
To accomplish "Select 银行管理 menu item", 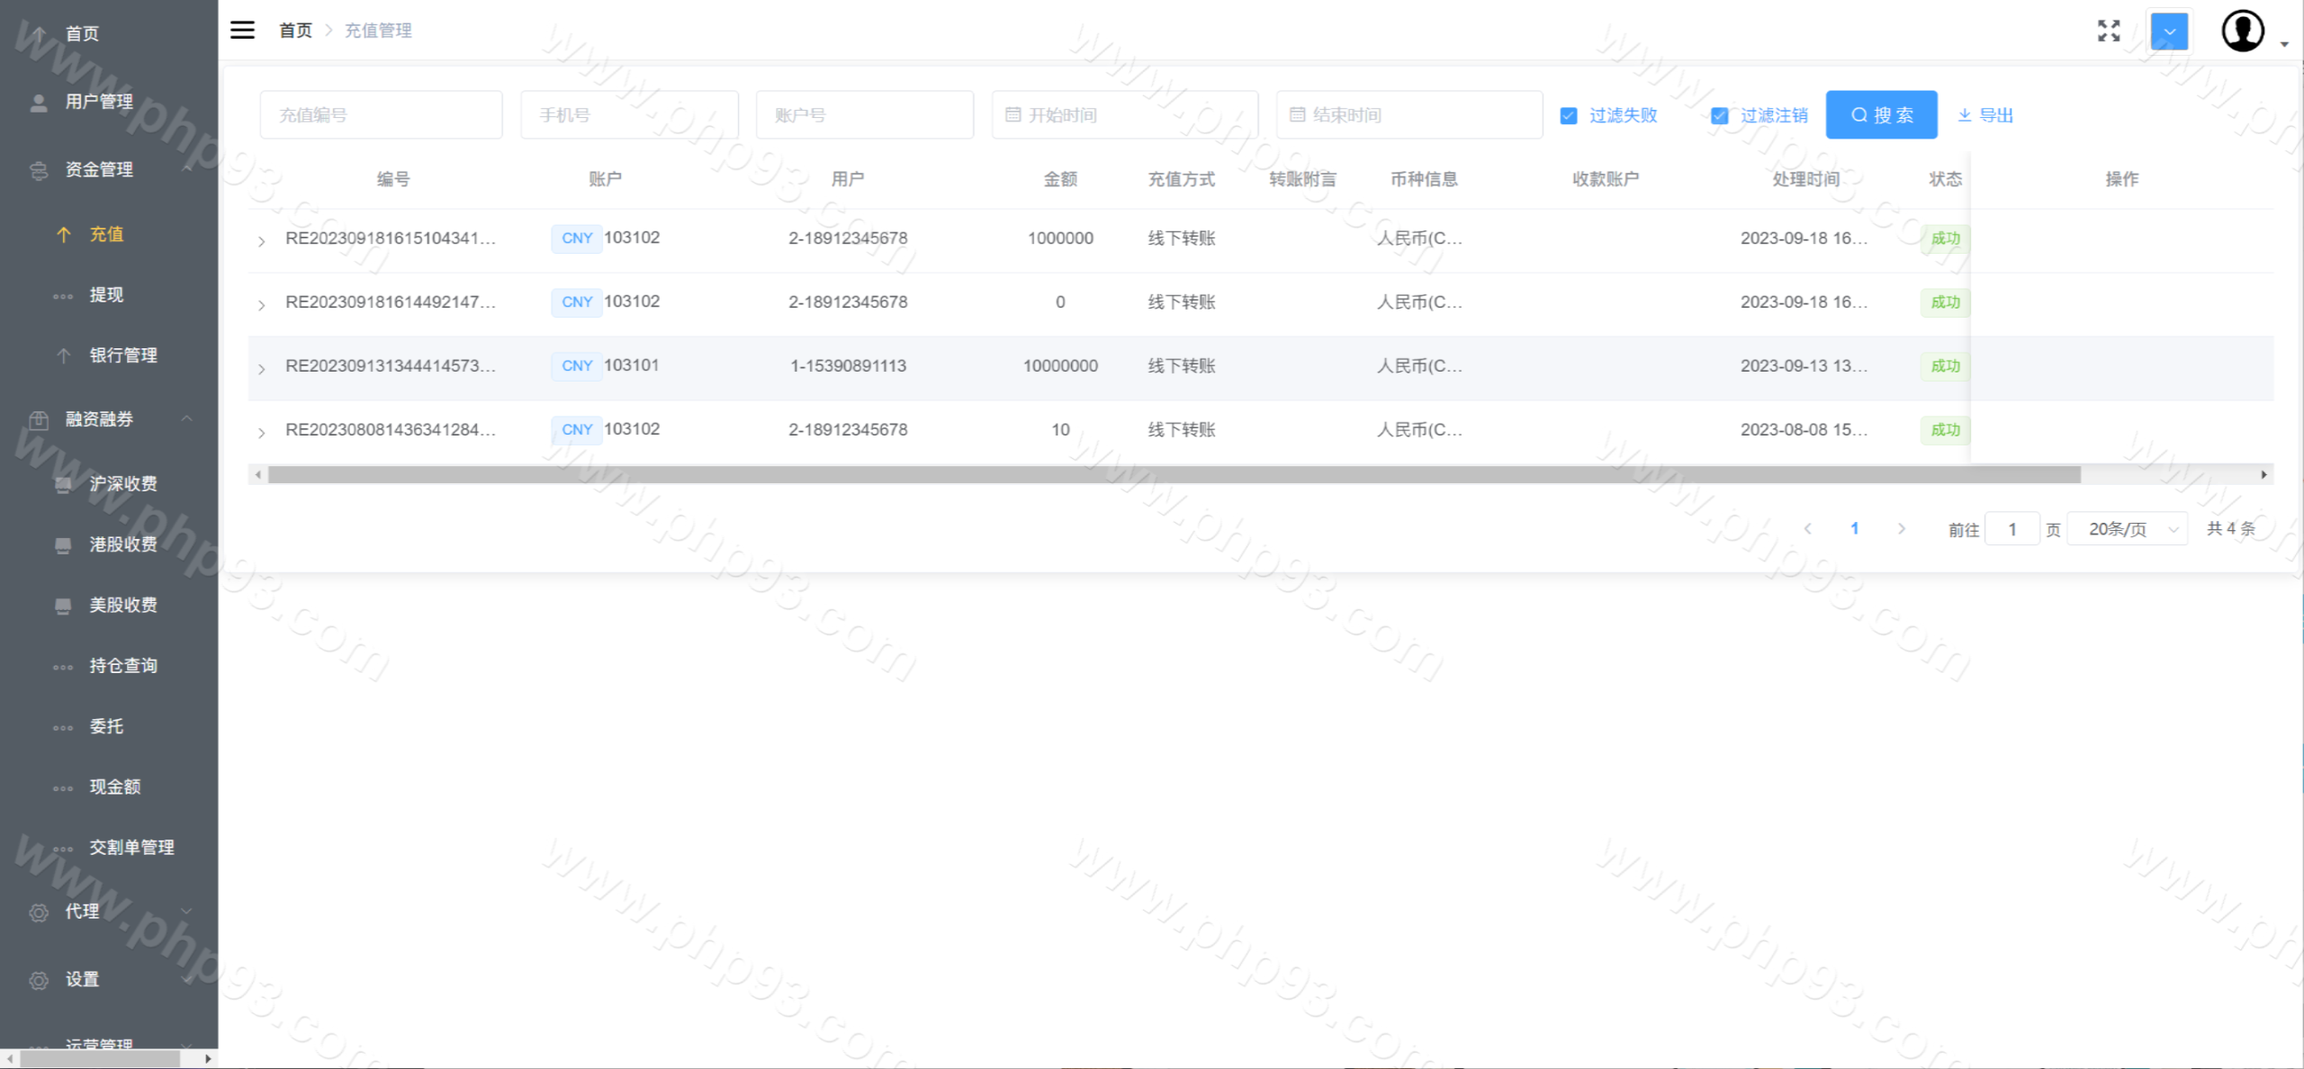I will pos(122,355).
